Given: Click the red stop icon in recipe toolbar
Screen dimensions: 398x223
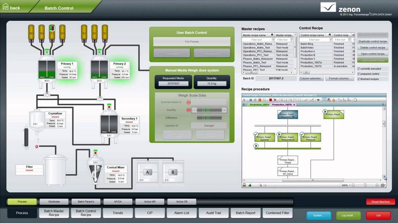Looking at the screenshot, I should [x=271, y=100].
